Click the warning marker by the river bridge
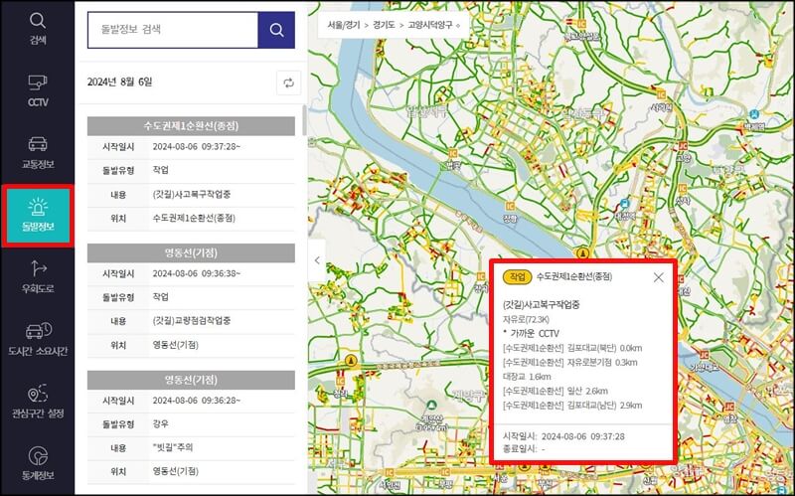The image size is (795, 496). point(582,252)
